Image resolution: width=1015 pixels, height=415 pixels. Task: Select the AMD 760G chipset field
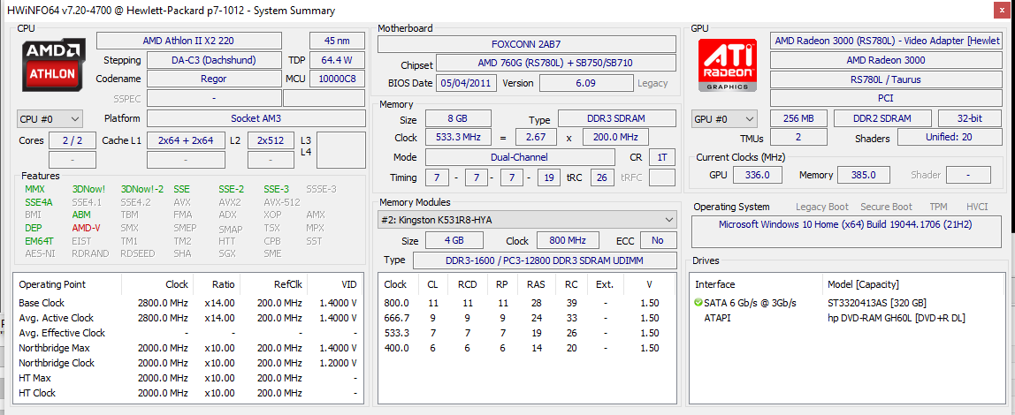[x=556, y=64]
